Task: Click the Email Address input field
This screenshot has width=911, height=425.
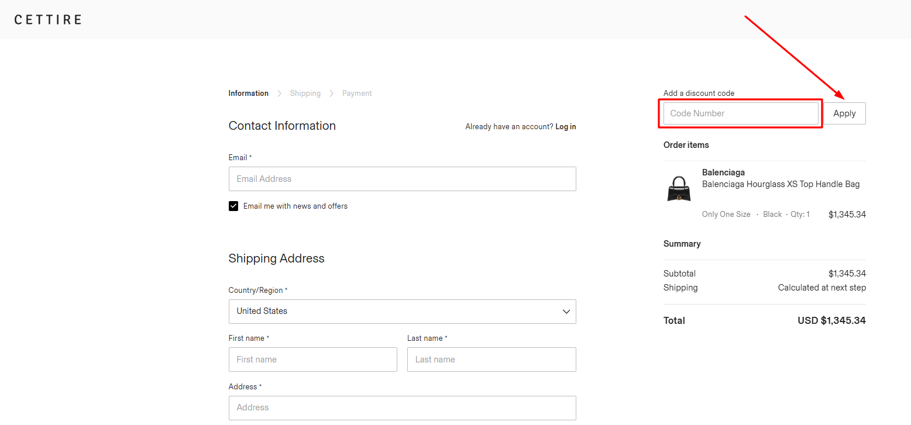Action: tap(402, 179)
